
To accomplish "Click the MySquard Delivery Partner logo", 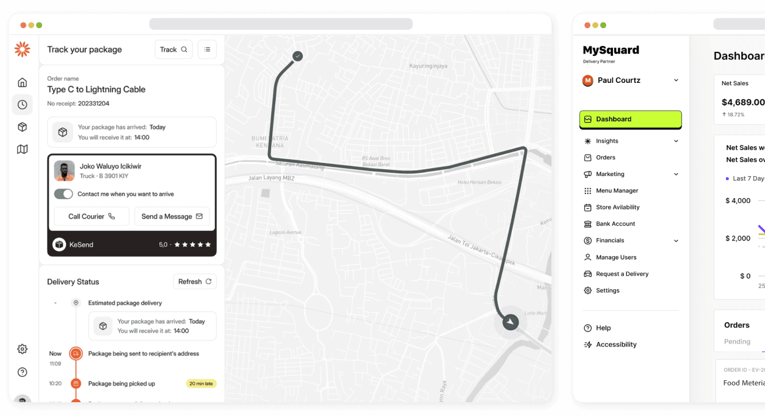I will pos(611,53).
